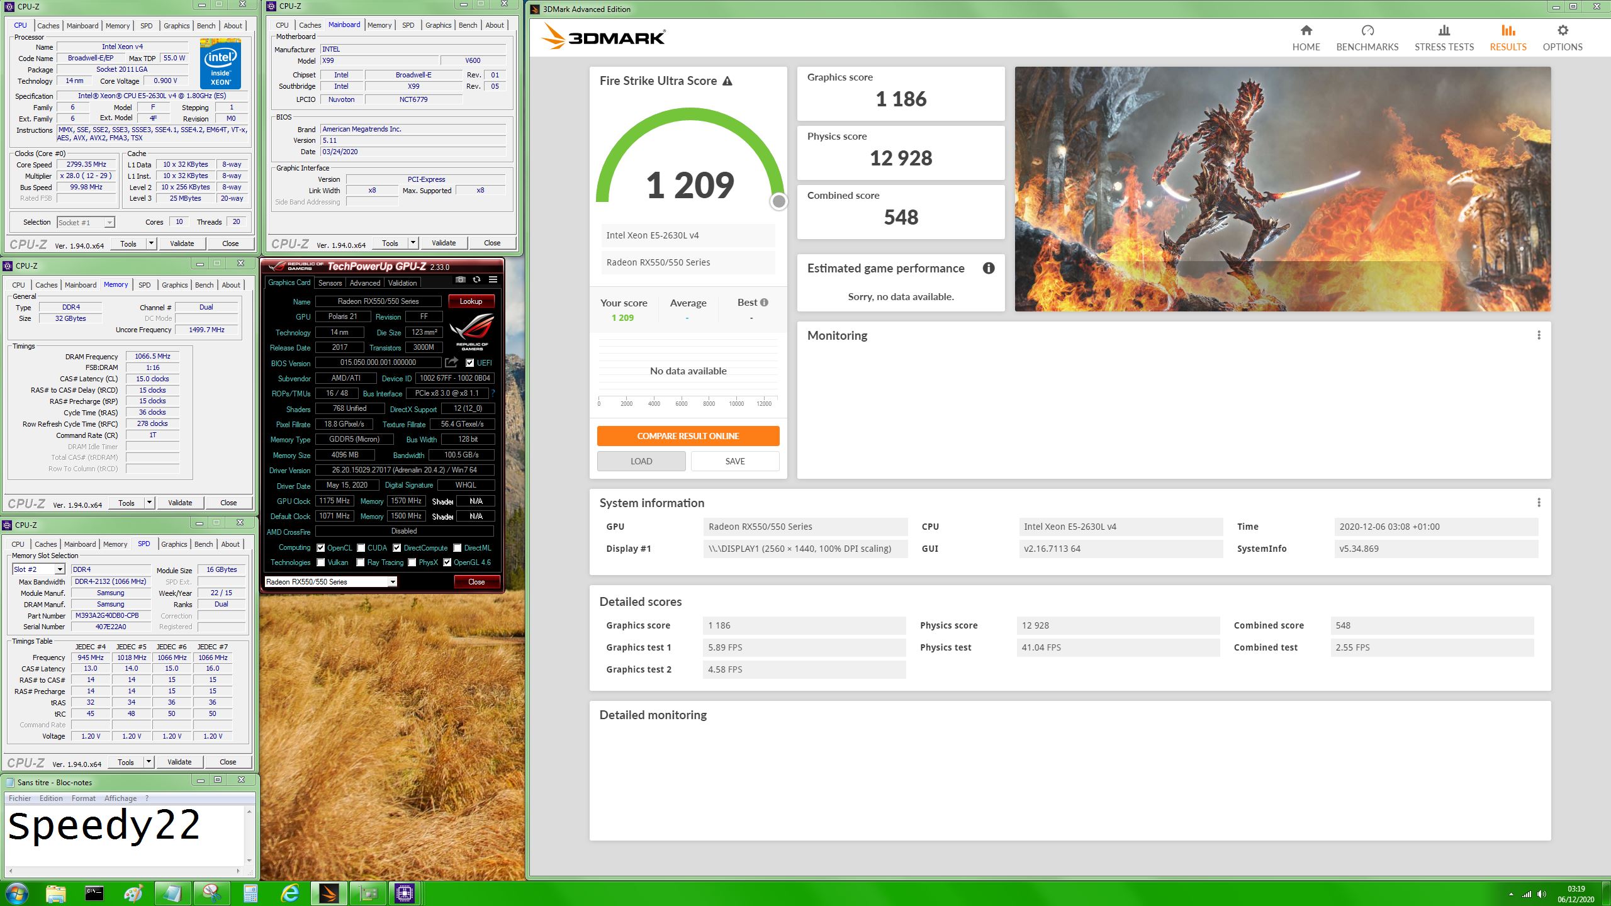The image size is (1611, 906).
Task: Open the CPU-Z taskbar icon
Action: click(405, 893)
